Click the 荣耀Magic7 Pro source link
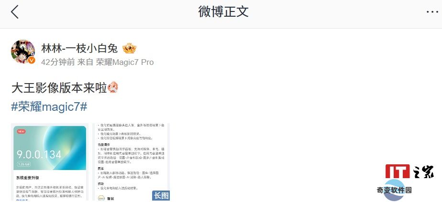 tap(125, 62)
